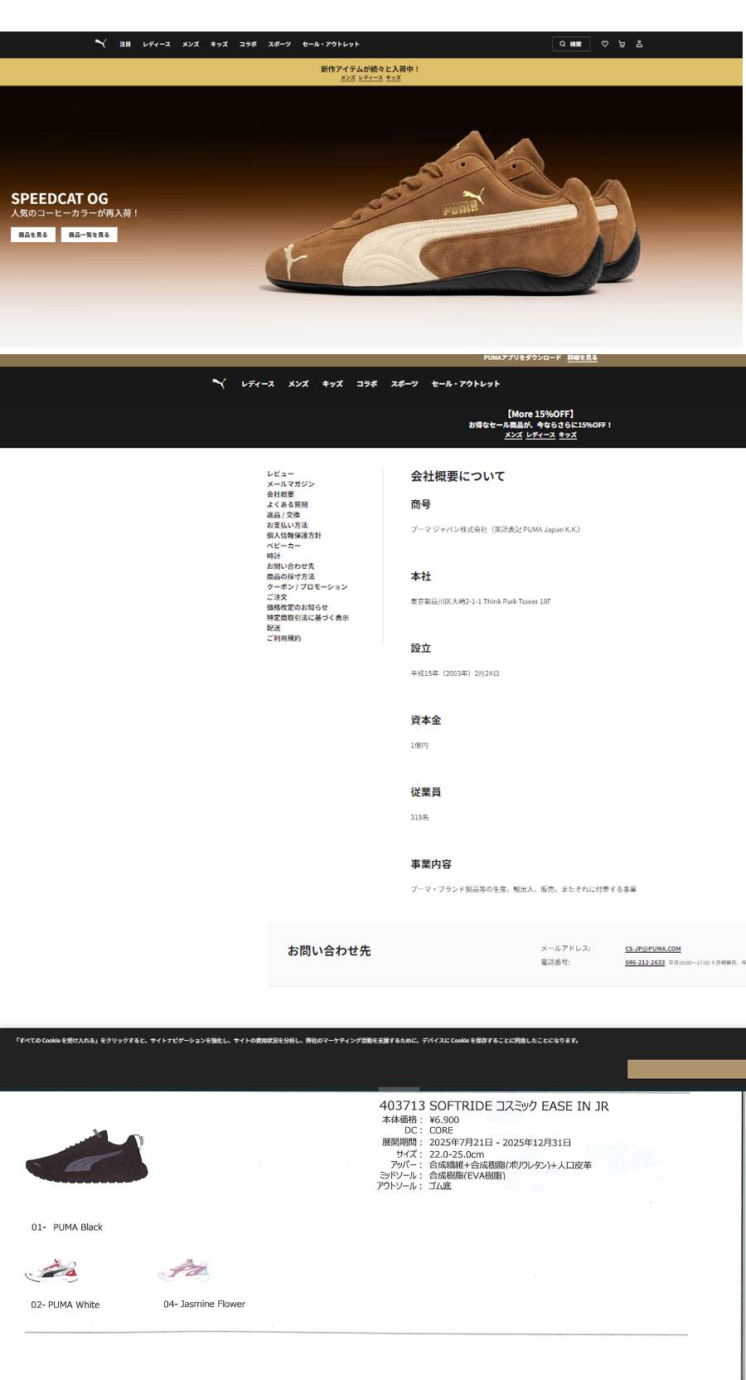Select セール・アウトレット in navigation below PUMAアプリ banner
The height and width of the screenshot is (1380, 746).
[x=466, y=384]
